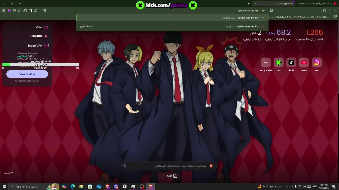Open the apps grid icon on bookmarks bar
The height and width of the screenshot is (190, 339).
pos(336,17)
